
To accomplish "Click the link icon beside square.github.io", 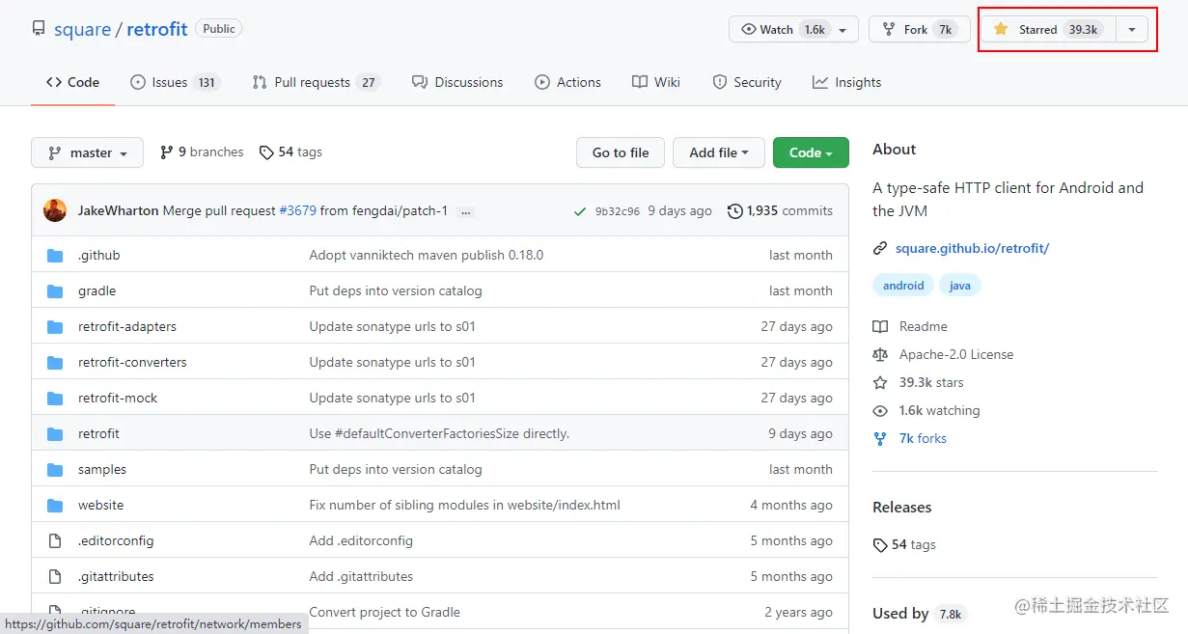I will click(880, 248).
